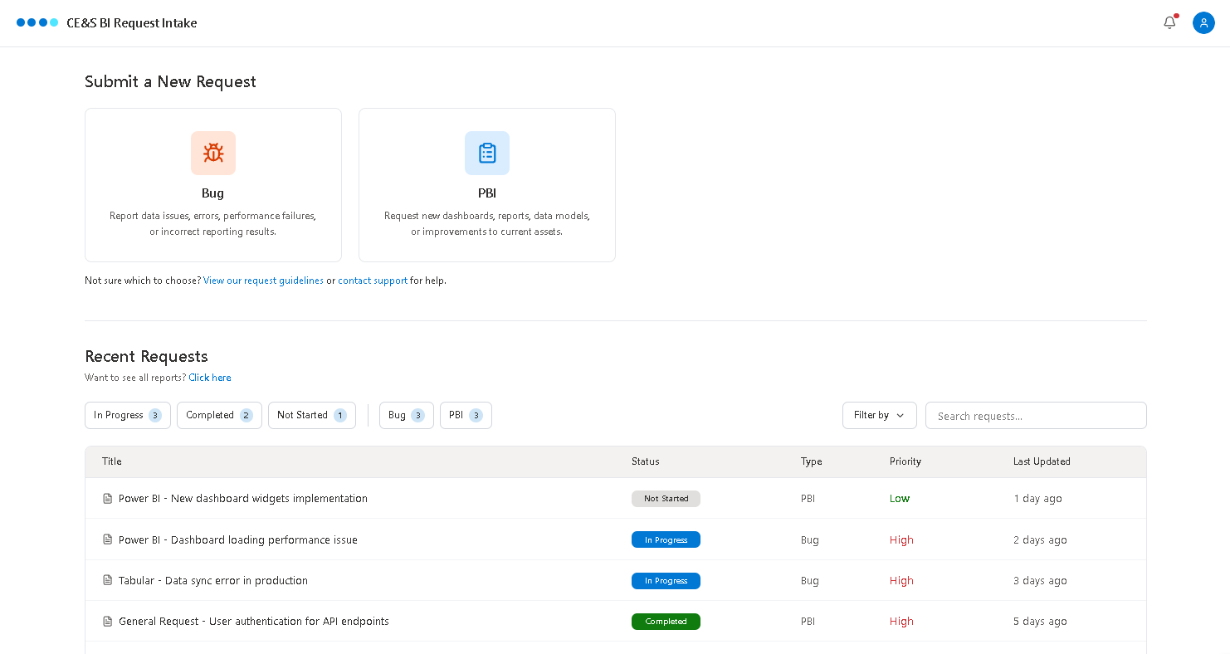Select the Bug request card title

tap(213, 193)
